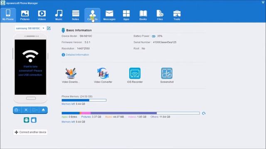Click the third dimmed button under phone preview
266x149 pixels.
tap(34, 110)
